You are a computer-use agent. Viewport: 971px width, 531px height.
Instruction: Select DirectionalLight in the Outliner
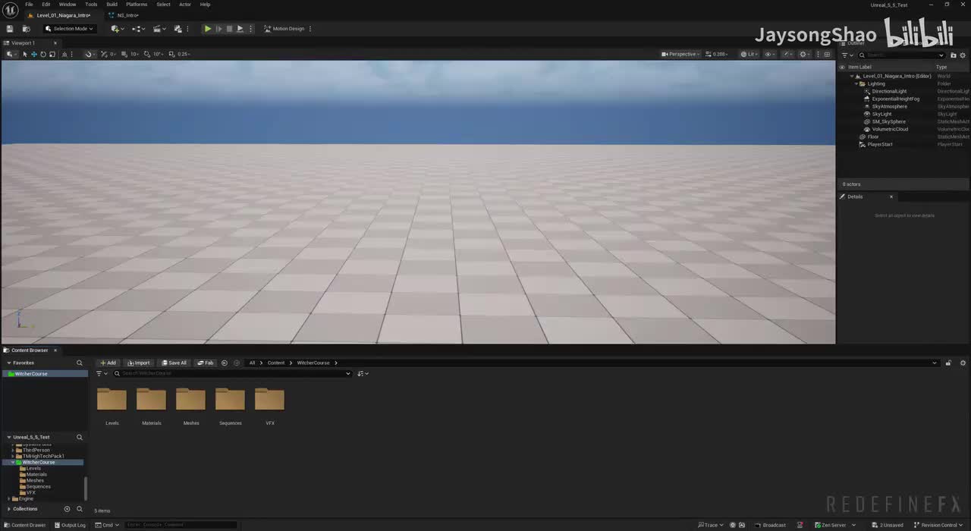889,91
